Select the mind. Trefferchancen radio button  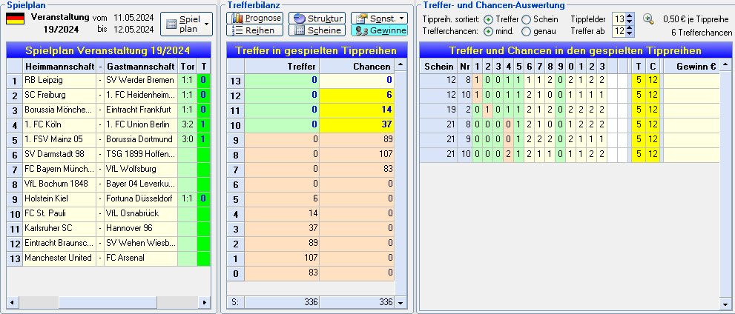pos(488,32)
